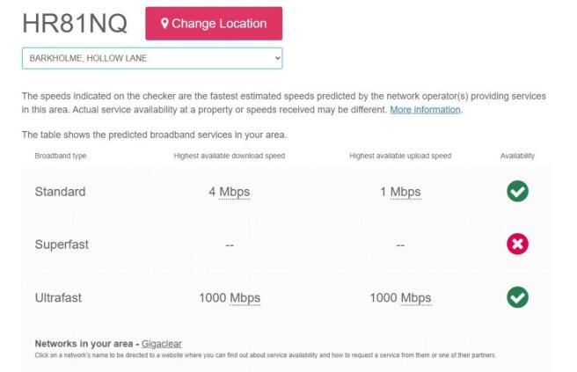Screen dimensions: 577x372
Task: Click the Availability column header
Action: tap(517, 156)
